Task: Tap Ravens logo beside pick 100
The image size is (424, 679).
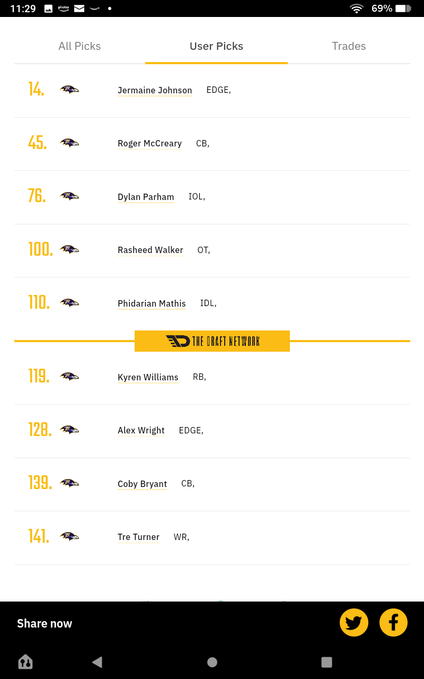Action: pos(69,249)
